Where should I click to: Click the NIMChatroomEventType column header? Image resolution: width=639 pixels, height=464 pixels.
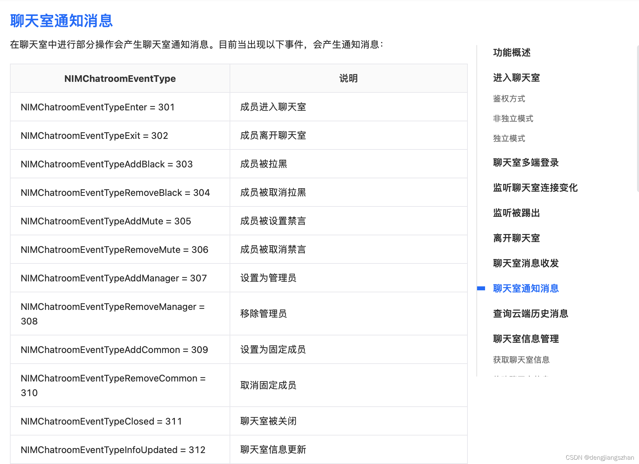(120, 79)
